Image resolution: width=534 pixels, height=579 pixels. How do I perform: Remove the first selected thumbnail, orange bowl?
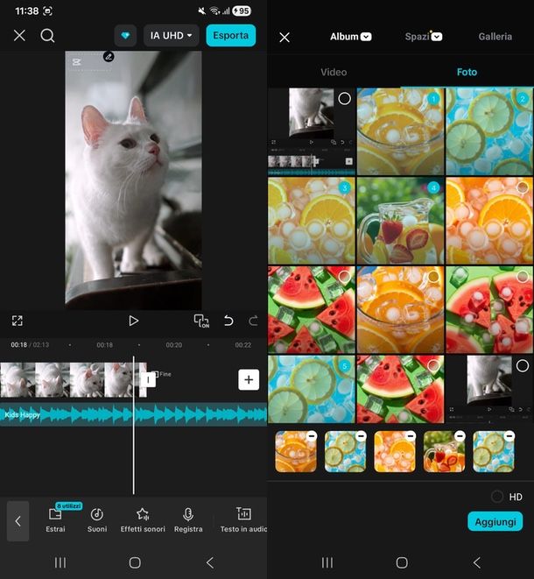point(312,436)
